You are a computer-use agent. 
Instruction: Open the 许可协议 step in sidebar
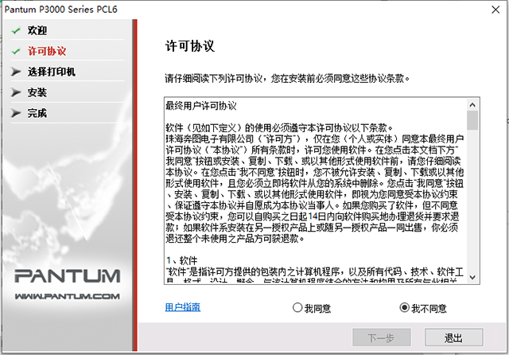pos(47,51)
